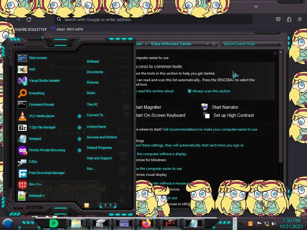This screenshot has height=230, width=307.
Task: Refresh Control Panel address bar
Action: [214, 44]
